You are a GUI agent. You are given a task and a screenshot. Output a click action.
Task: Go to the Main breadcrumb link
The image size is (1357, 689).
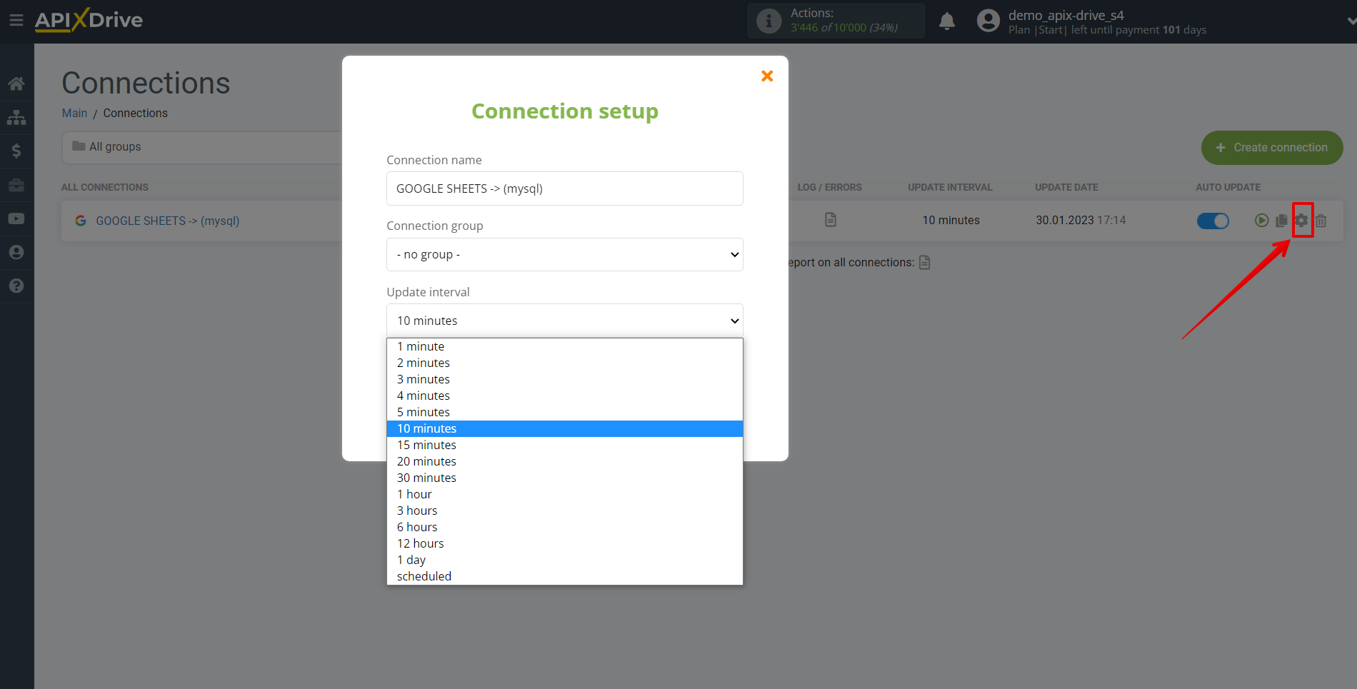[x=74, y=113]
